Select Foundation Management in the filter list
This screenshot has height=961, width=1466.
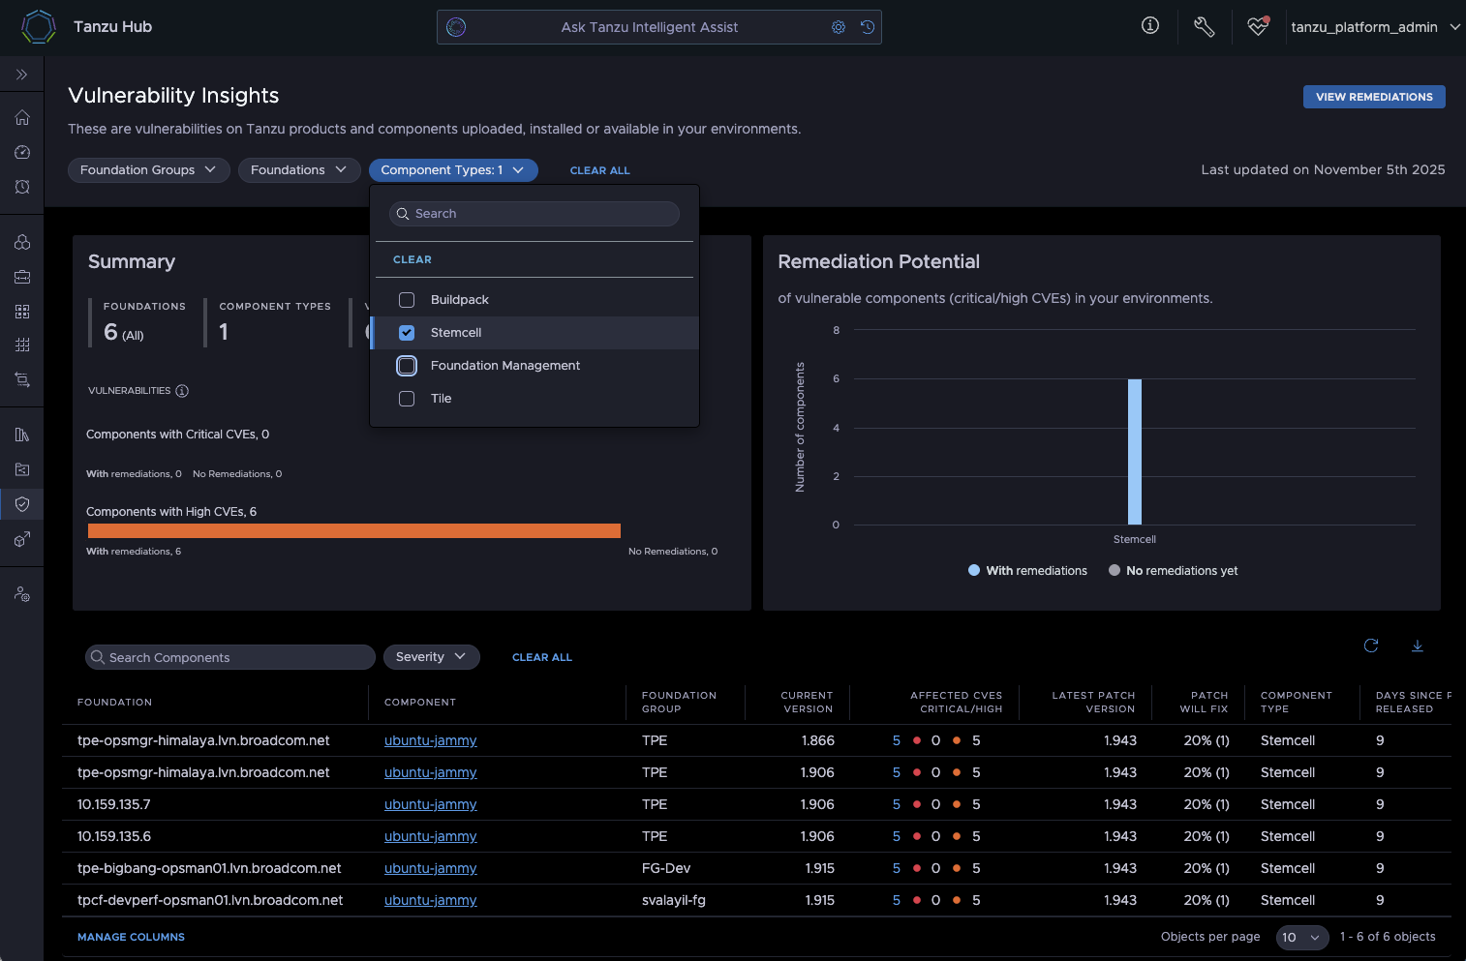click(406, 365)
